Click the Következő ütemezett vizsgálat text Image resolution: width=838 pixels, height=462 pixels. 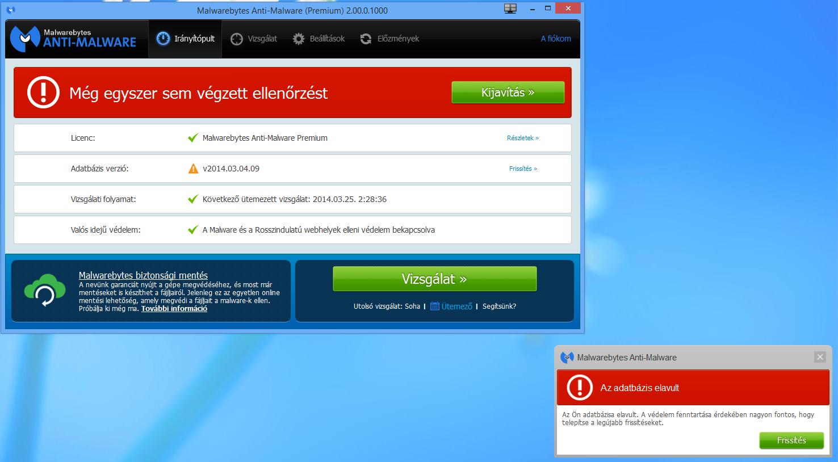(295, 199)
